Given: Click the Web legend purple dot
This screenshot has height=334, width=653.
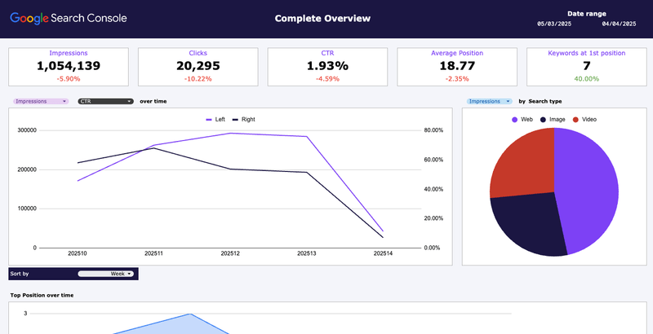Looking at the screenshot, I should coord(515,120).
